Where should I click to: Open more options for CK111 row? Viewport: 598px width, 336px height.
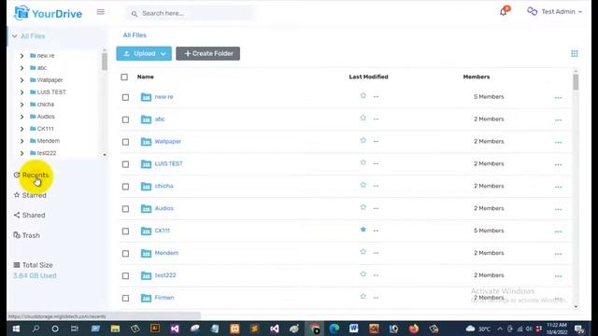[x=559, y=231]
